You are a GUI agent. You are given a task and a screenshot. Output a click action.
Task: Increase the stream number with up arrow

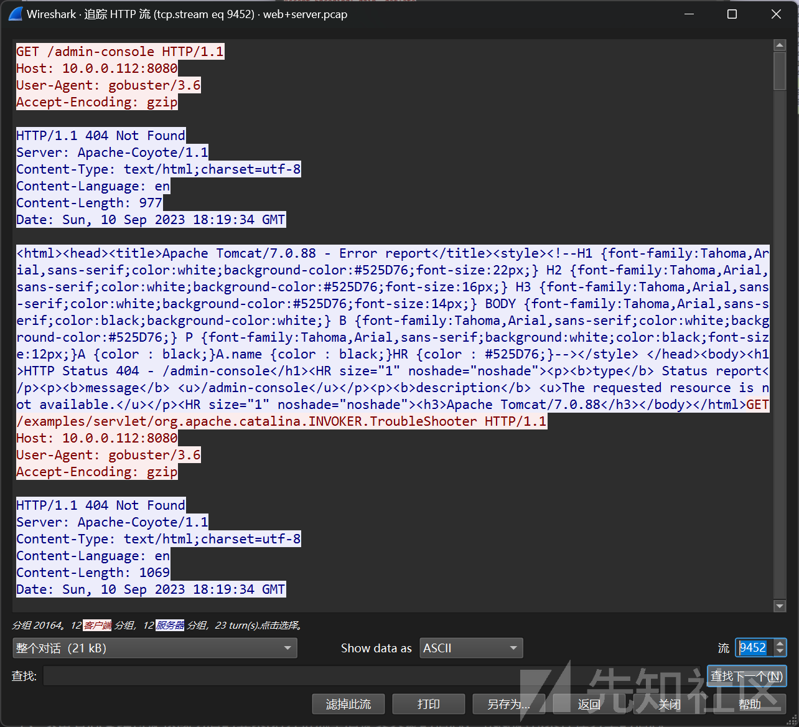point(780,644)
